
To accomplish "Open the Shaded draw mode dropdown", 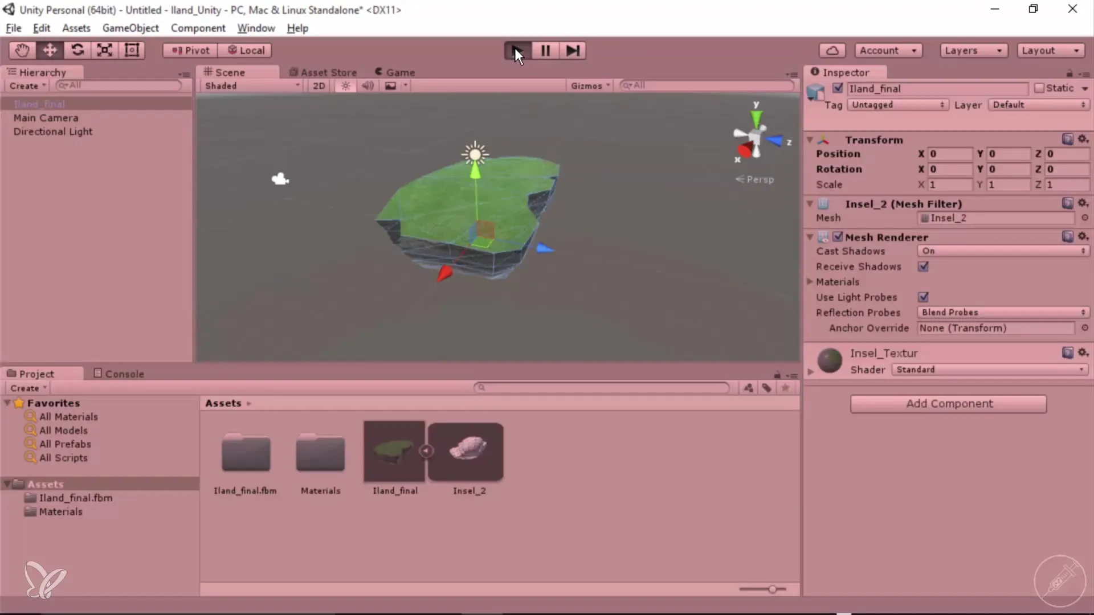I will coord(252,85).
